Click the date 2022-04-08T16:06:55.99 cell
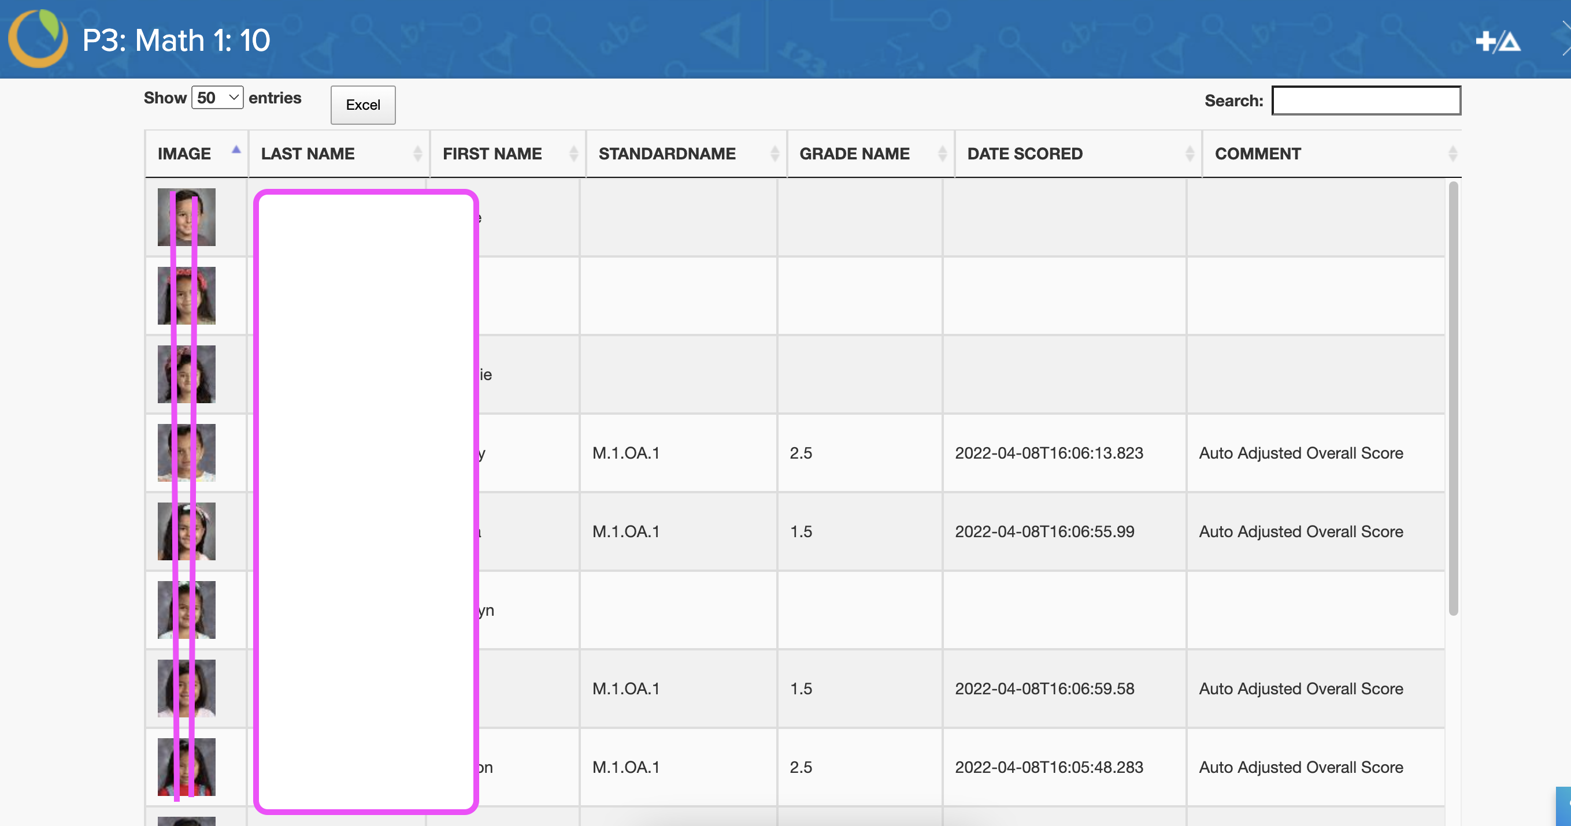The width and height of the screenshot is (1571, 826). [x=1044, y=531]
